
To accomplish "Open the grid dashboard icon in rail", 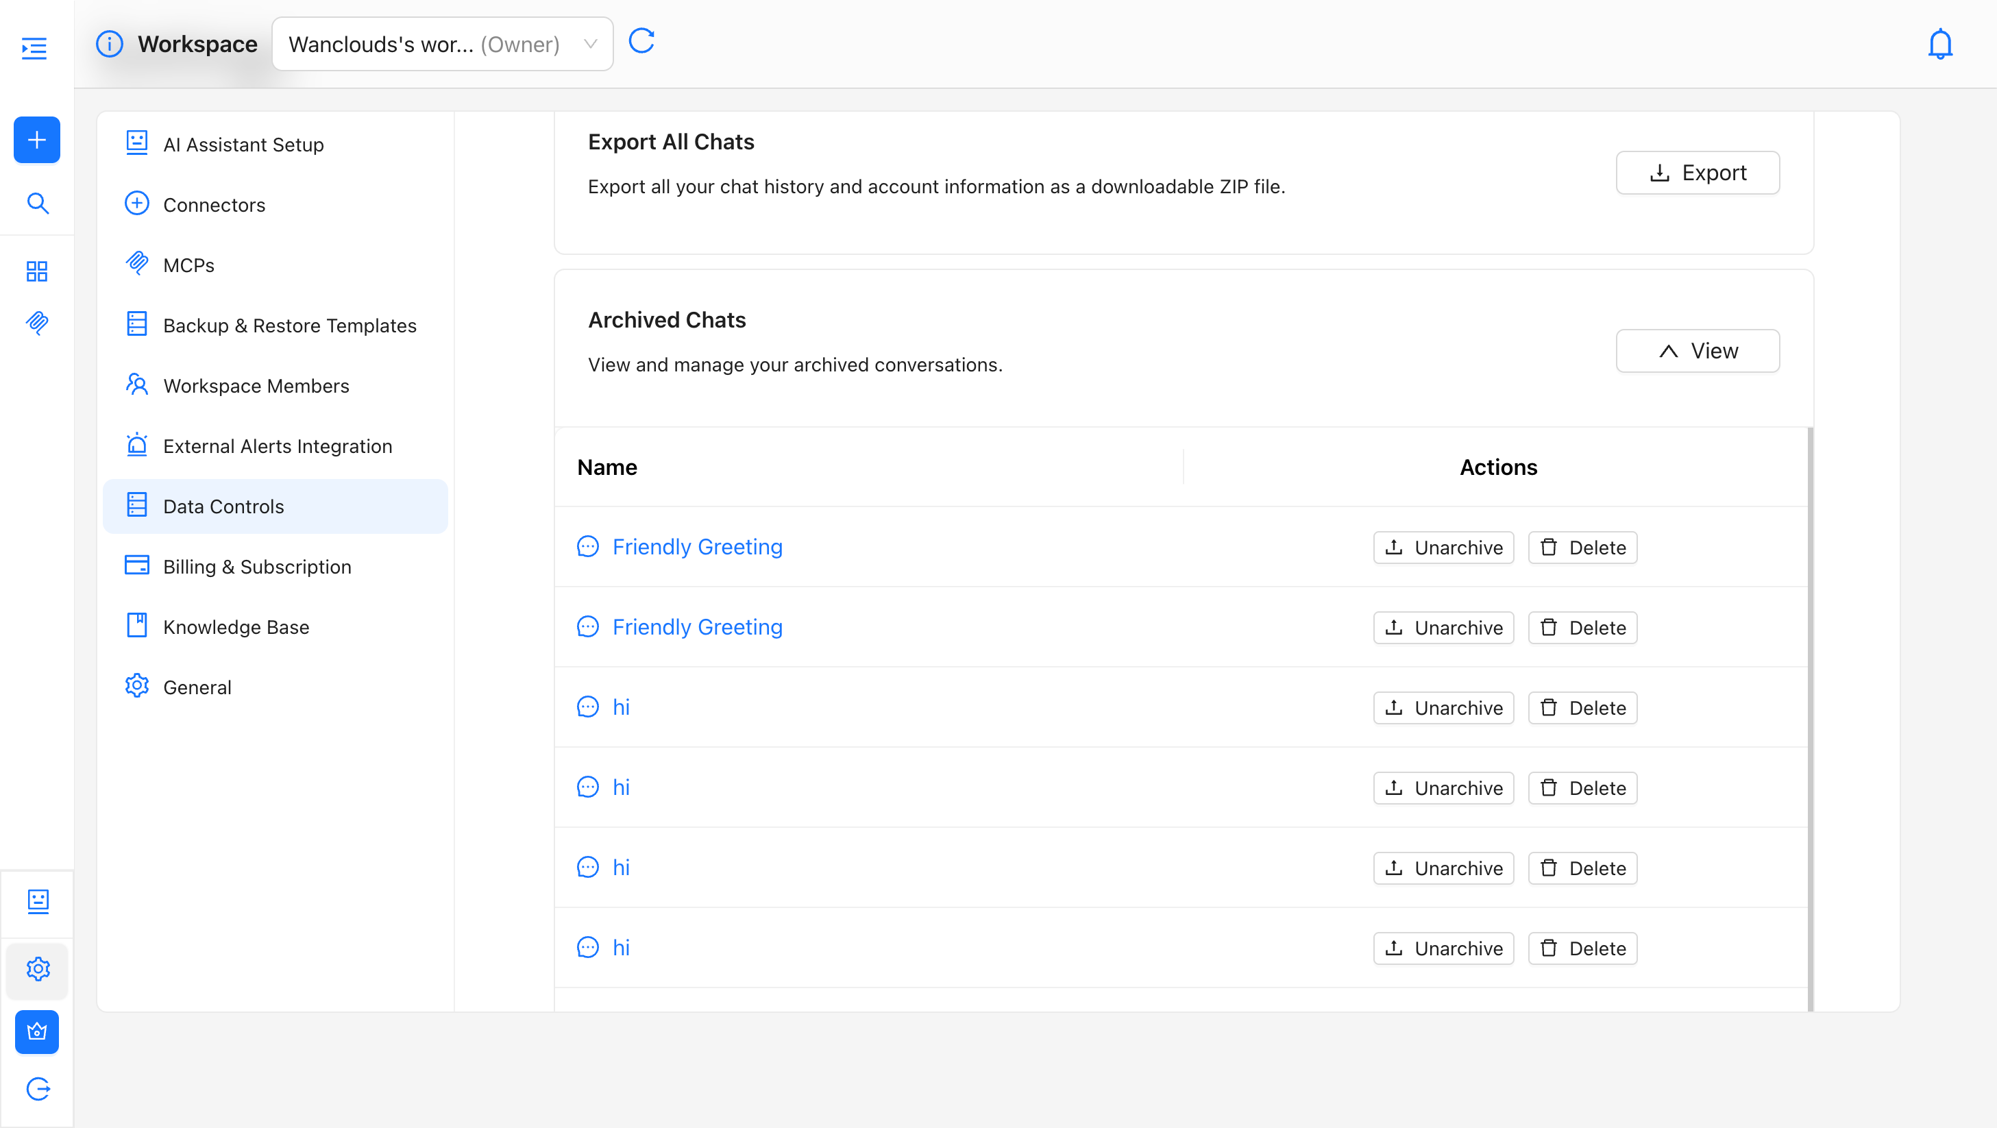I will [x=36, y=271].
